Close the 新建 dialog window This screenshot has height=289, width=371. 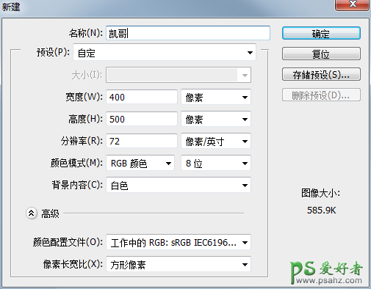pyautogui.click(x=353, y=4)
